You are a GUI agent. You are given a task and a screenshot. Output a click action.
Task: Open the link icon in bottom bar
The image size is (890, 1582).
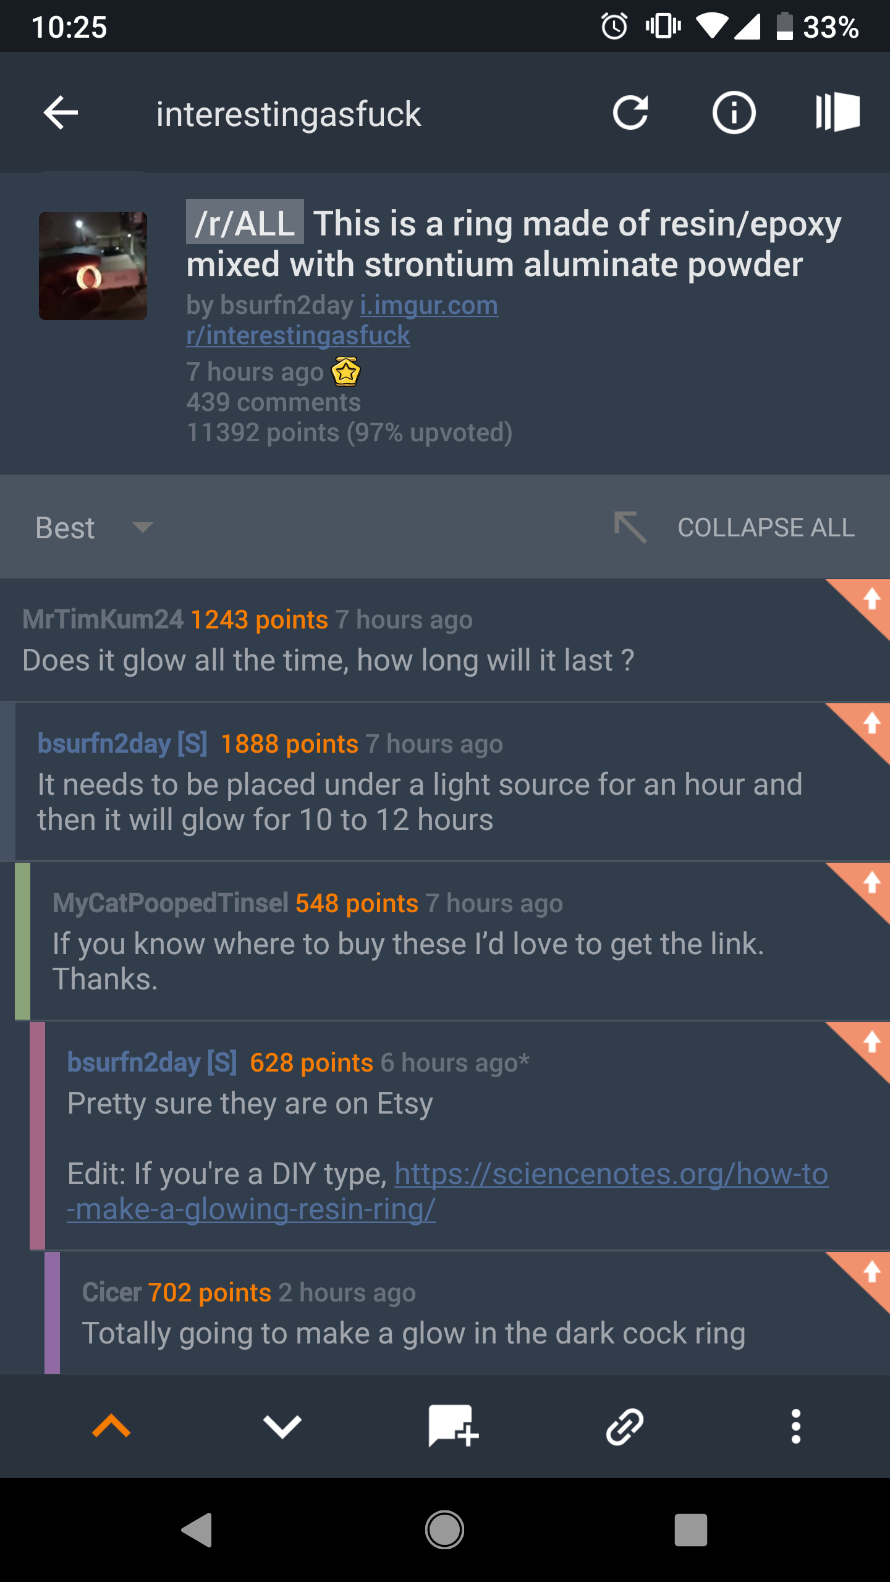point(625,1427)
